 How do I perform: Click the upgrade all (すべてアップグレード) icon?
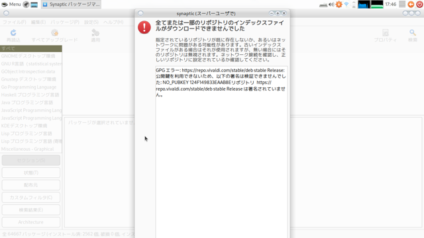(x=54, y=33)
